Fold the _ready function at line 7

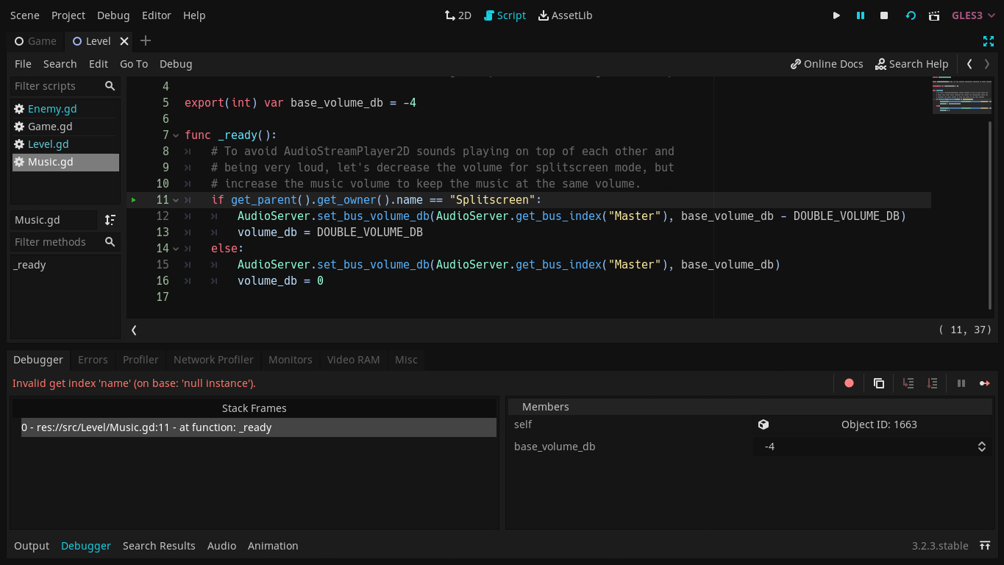click(x=176, y=135)
